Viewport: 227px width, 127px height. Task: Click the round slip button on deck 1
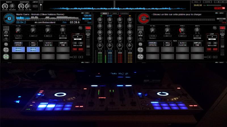pos(80,28)
